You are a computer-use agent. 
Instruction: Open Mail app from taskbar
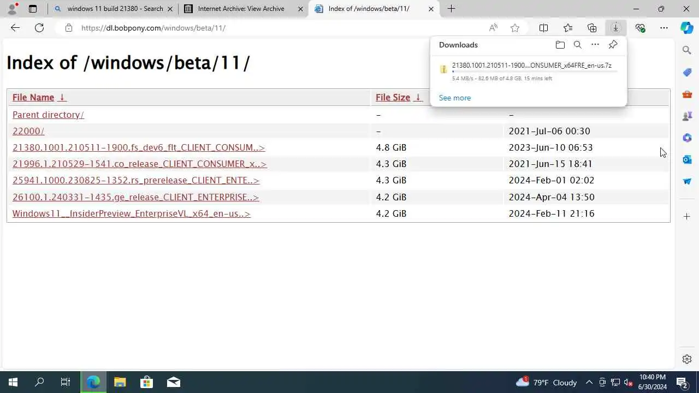click(174, 382)
